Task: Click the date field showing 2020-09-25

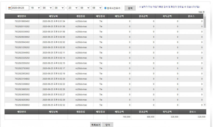Action: coord(20,8)
